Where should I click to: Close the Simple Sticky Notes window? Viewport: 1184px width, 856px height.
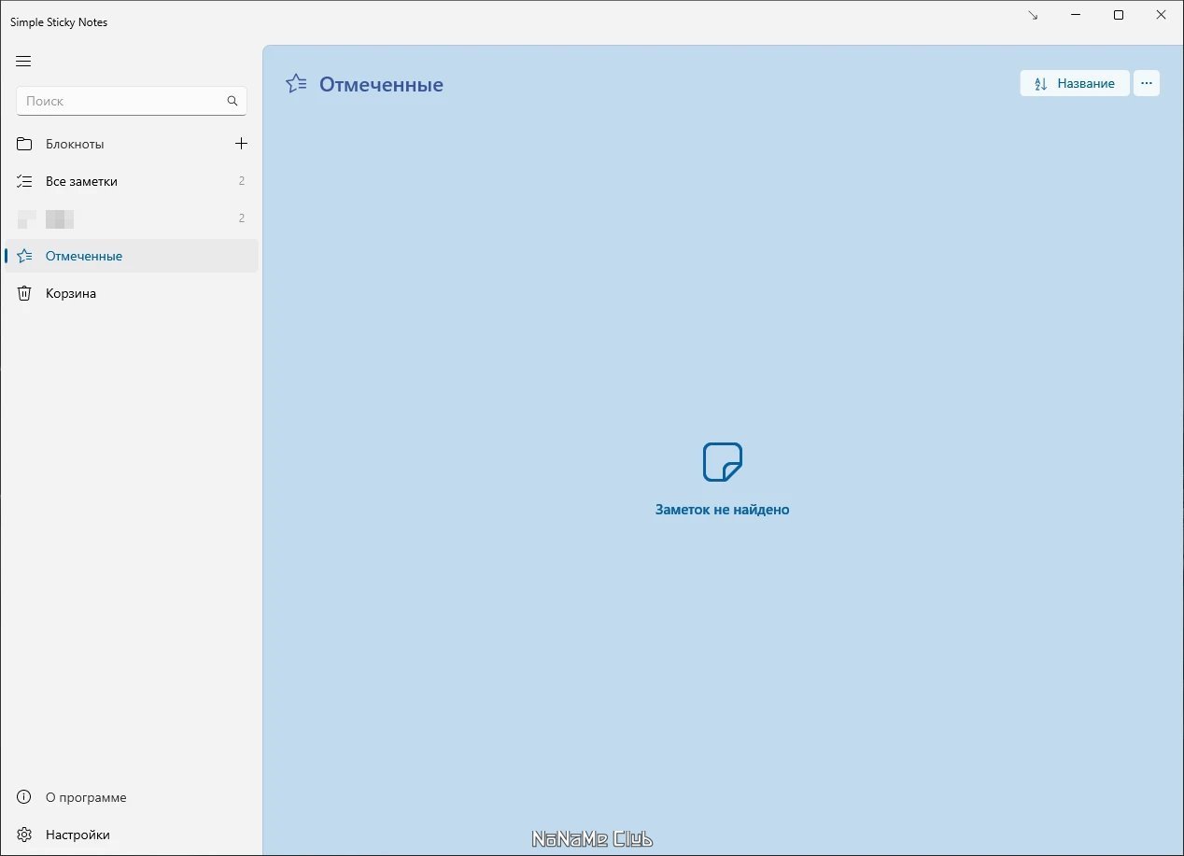click(x=1162, y=15)
